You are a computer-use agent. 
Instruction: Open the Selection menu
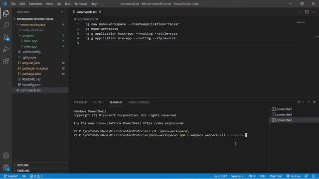(x=35, y=3)
